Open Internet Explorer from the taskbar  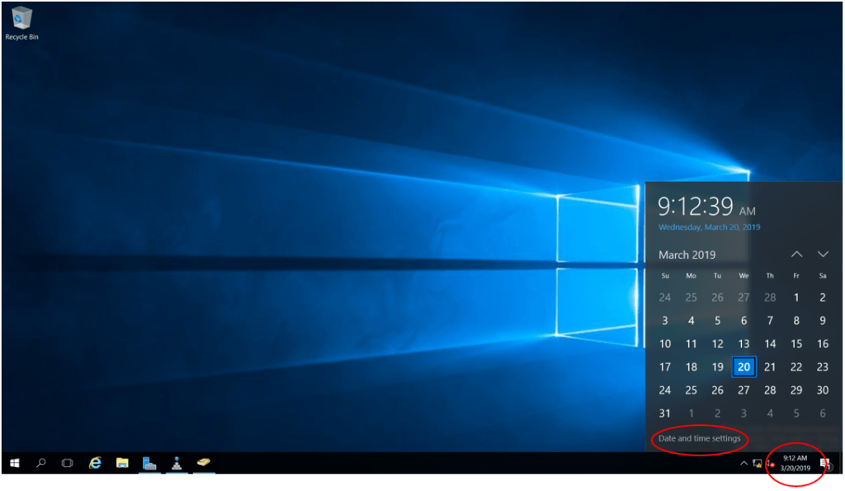click(96, 463)
